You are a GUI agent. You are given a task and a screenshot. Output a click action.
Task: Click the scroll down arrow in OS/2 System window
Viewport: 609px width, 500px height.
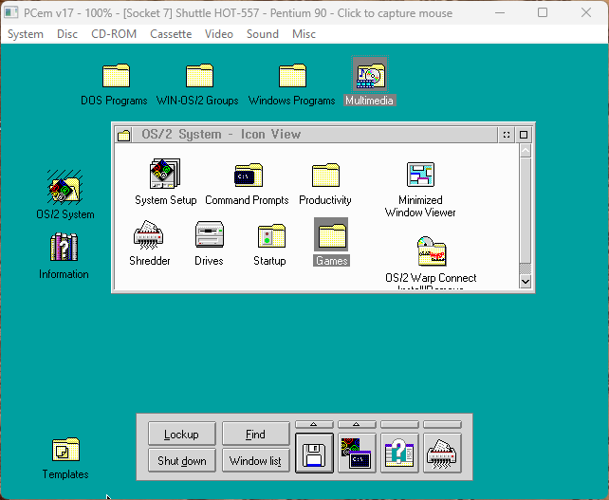pyautogui.click(x=525, y=281)
